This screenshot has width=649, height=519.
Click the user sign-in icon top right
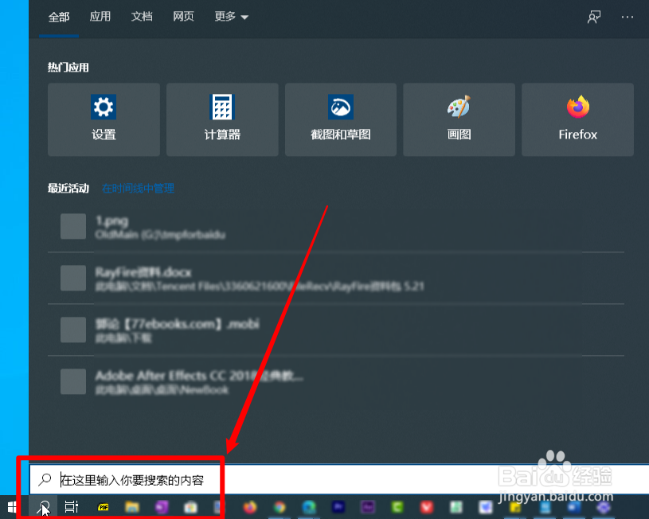(593, 17)
